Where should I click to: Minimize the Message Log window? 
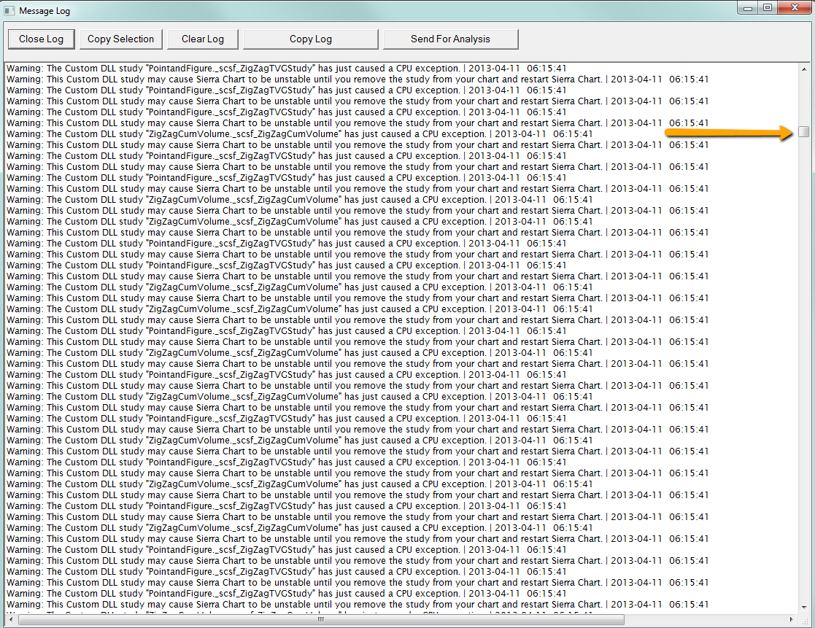pyautogui.click(x=747, y=8)
